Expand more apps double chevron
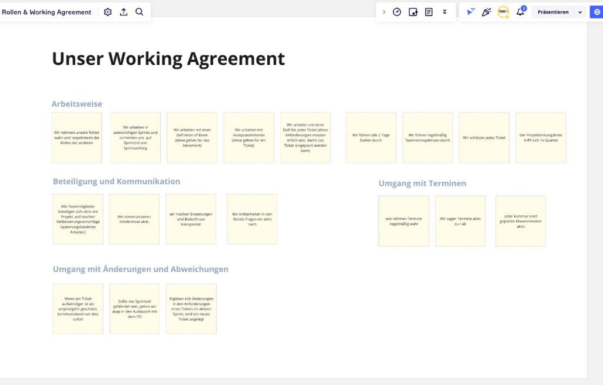Screen dimensions: 603x385 click(445, 12)
